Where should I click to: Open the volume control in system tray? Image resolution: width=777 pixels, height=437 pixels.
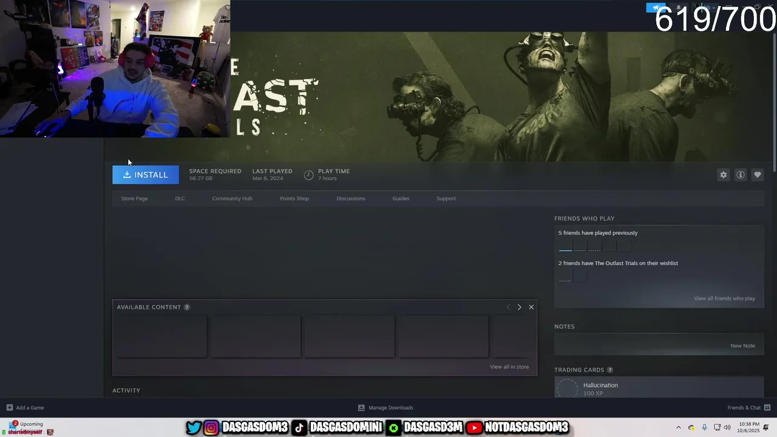727,427
